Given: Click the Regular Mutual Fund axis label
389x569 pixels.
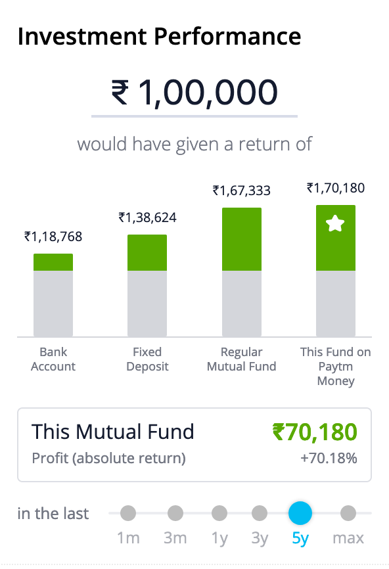Looking at the screenshot, I should click(x=242, y=359).
